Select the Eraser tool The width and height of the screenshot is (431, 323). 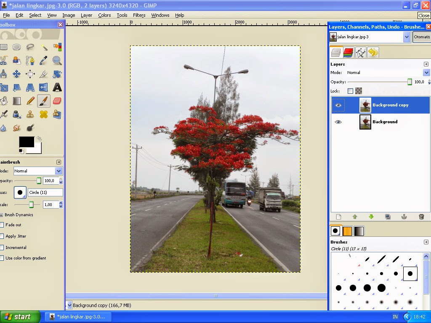point(57,101)
